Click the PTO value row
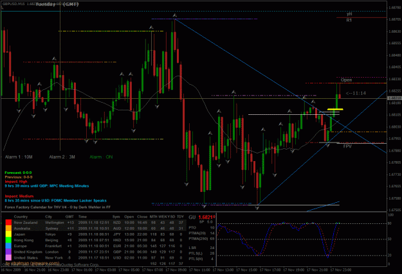Screen dimensions: 402x274 coord(202,227)
